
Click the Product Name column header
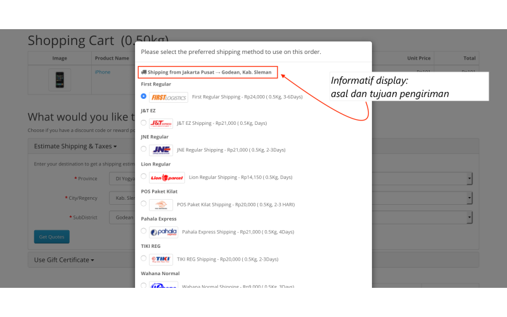click(x=112, y=58)
